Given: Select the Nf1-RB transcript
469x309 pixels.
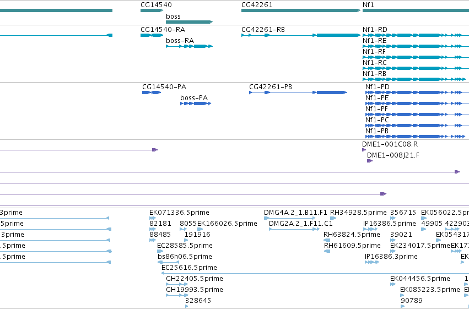Looking at the screenshot, I should pyautogui.click(x=414, y=79).
